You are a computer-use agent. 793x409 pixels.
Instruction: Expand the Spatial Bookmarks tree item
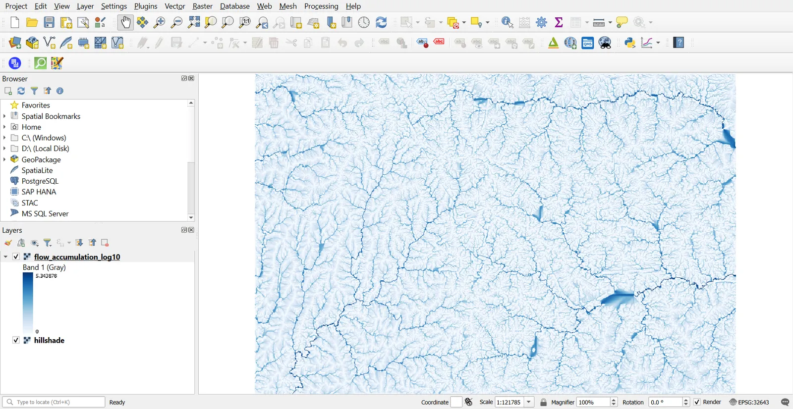[4, 116]
